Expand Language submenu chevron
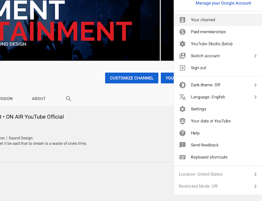The width and height of the screenshot is (262, 201). click(x=255, y=97)
